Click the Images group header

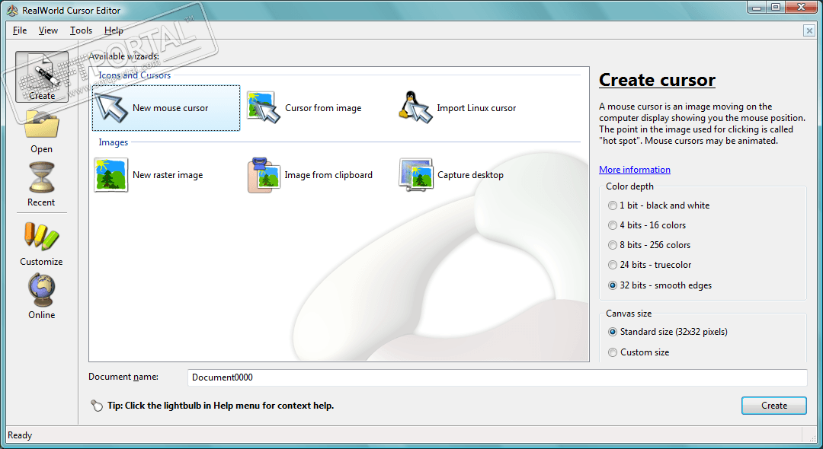(114, 142)
